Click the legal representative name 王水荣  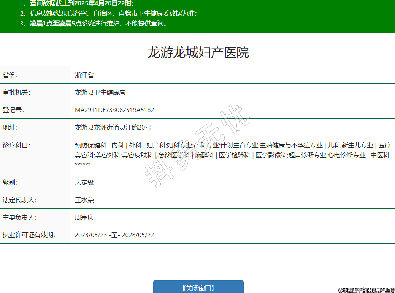pyautogui.click(x=84, y=200)
